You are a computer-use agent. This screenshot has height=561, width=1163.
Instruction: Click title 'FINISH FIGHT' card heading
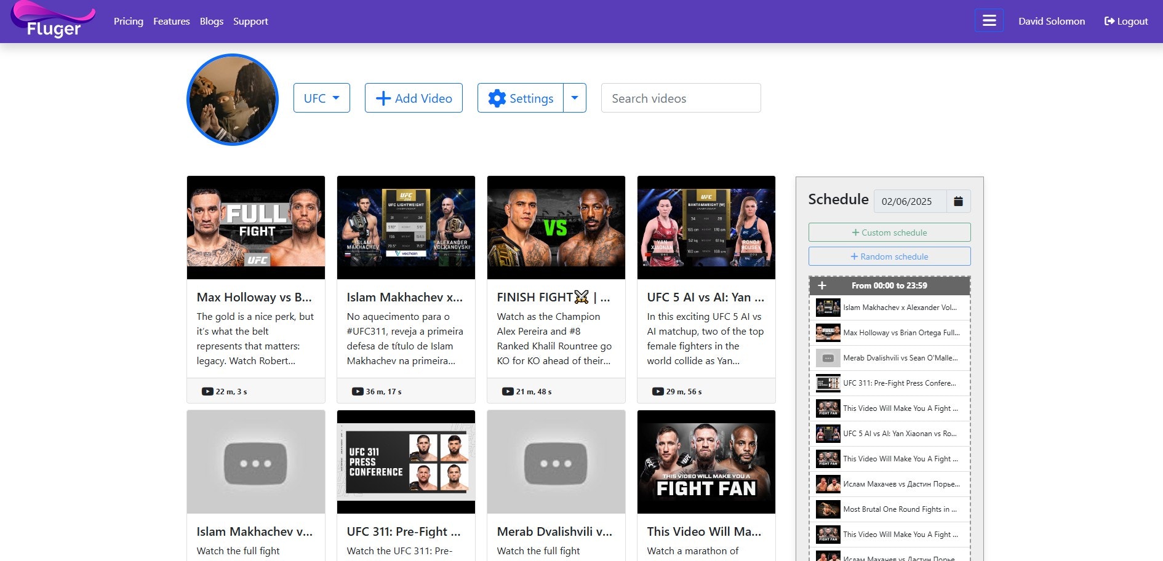click(x=553, y=297)
